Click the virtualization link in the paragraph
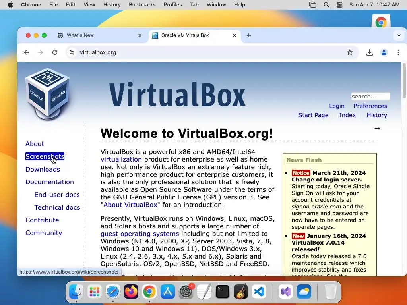 click(x=121, y=160)
